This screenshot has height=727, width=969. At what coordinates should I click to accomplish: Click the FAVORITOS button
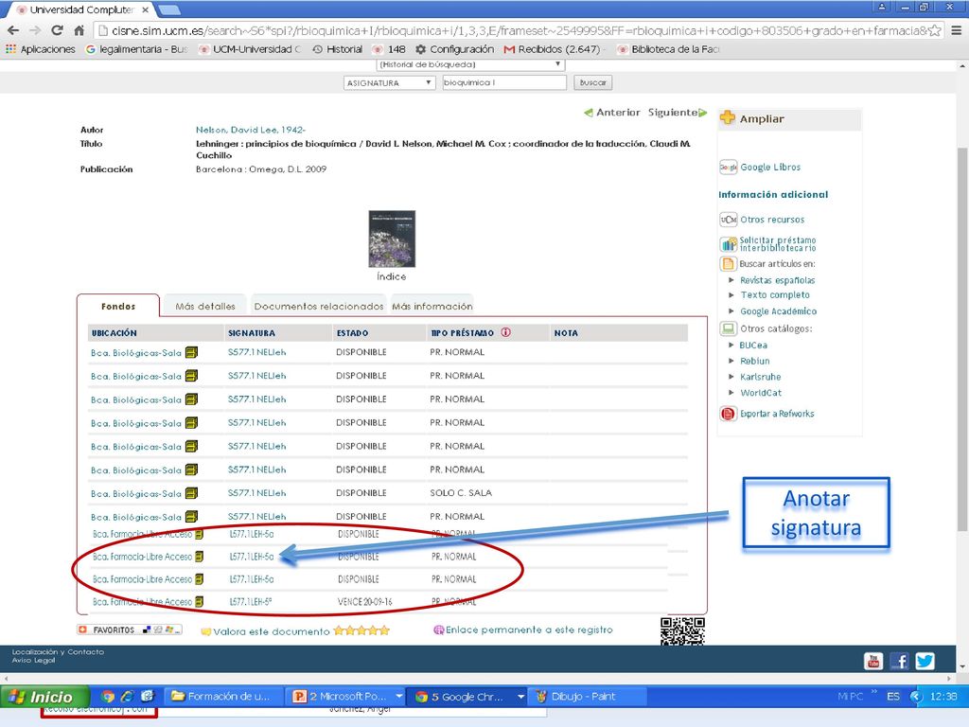click(x=130, y=629)
